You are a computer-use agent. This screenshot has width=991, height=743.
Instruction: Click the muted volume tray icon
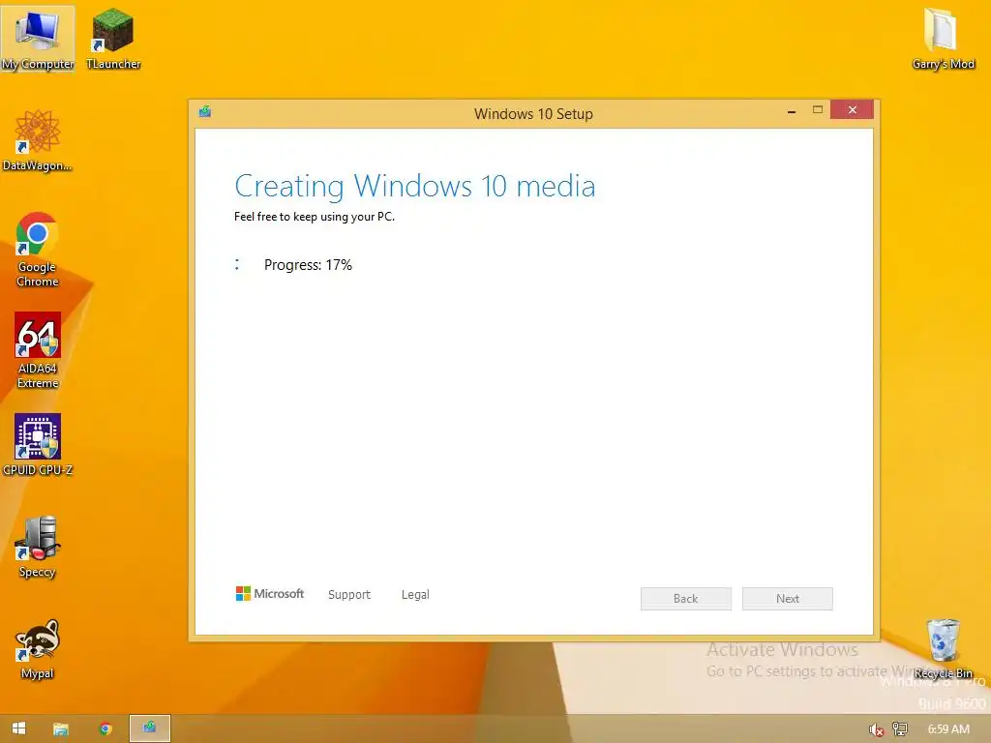tap(876, 729)
